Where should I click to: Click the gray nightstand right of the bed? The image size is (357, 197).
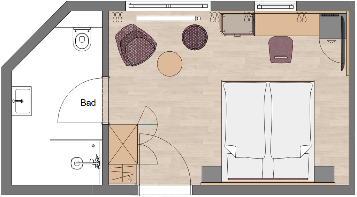pyautogui.click(x=324, y=174)
